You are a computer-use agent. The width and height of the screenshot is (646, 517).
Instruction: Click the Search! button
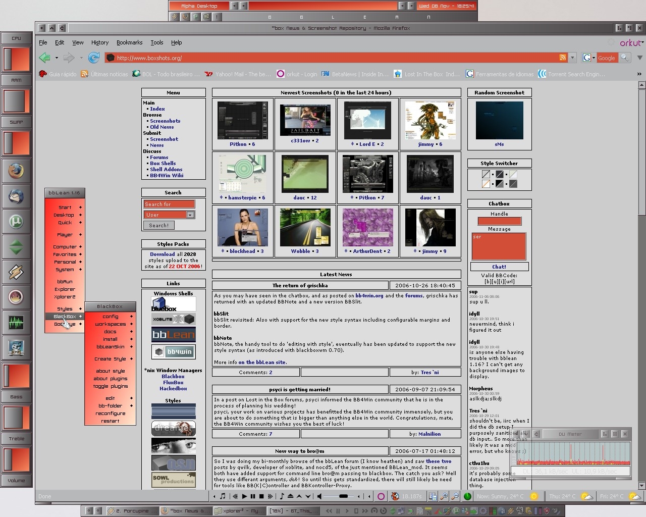coord(158,226)
